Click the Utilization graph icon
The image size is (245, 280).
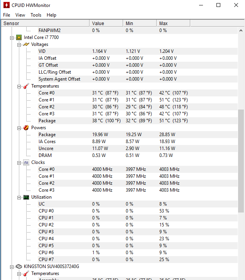26,197
